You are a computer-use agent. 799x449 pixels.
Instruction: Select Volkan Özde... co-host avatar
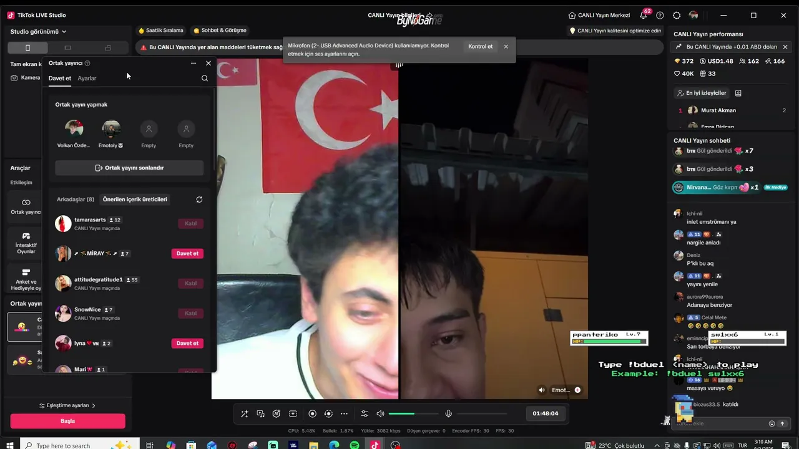click(x=74, y=129)
